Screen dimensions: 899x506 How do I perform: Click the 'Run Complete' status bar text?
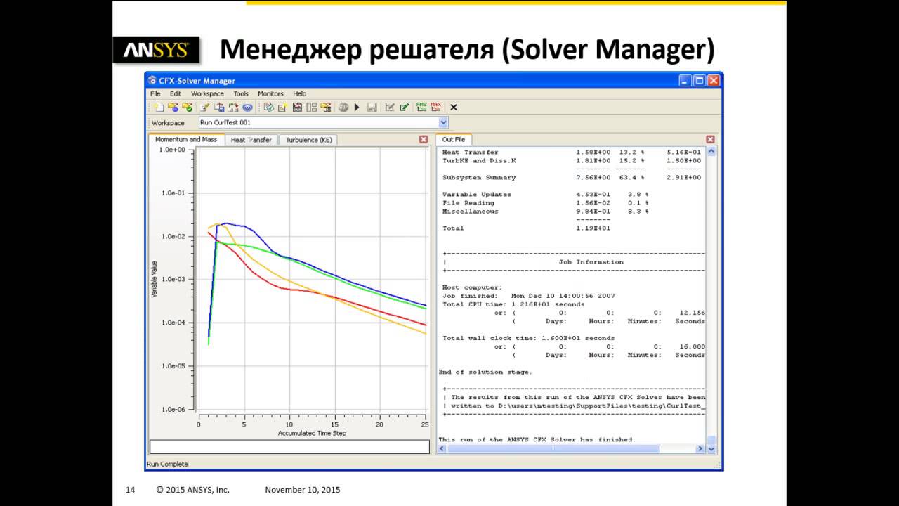pyautogui.click(x=167, y=464)
